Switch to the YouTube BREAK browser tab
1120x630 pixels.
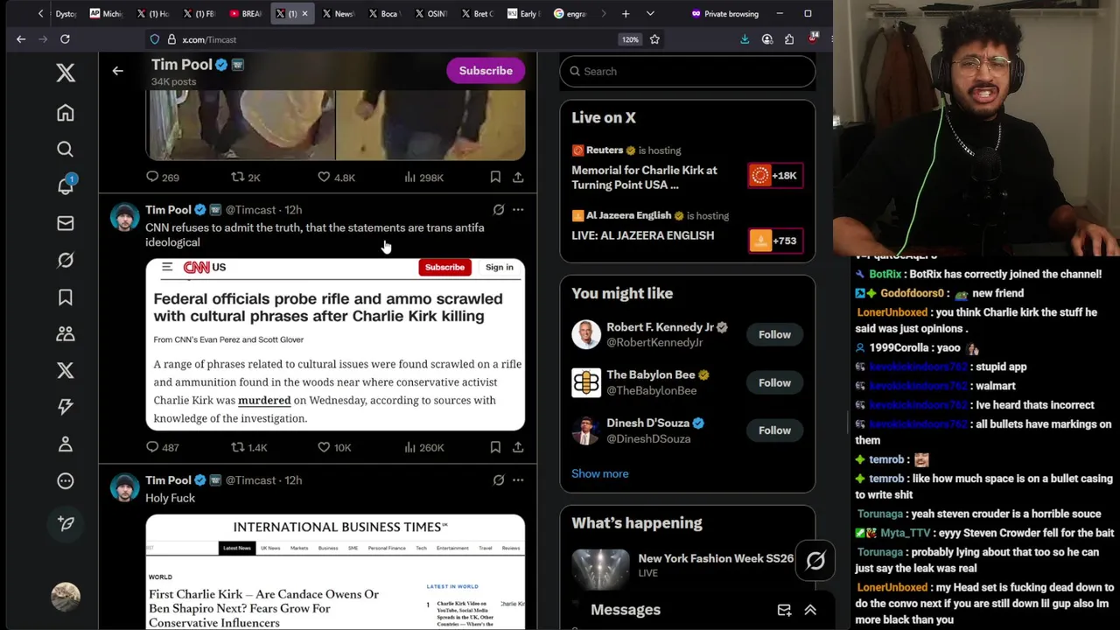pos(246,14)
